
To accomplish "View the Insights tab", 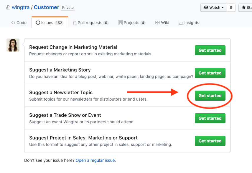I will pos(189,23).
